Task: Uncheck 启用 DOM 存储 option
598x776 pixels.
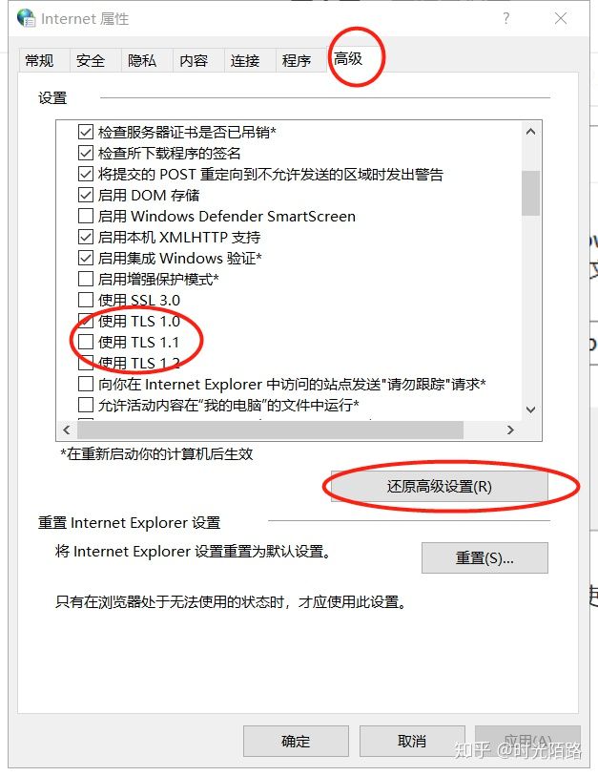Action: pos(86,195)
